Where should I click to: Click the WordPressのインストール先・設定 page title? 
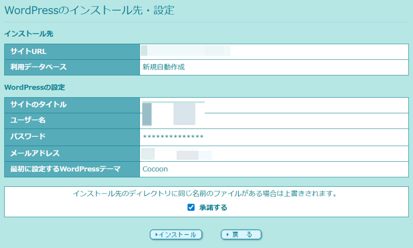click(89, 10)
